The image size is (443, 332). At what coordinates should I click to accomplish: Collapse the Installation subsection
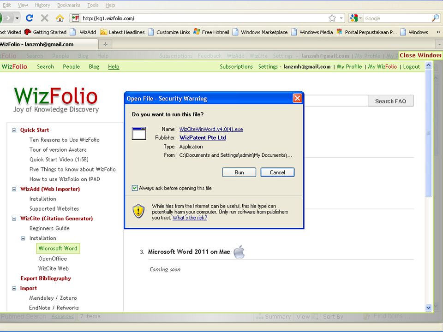(x=23, y=238)
